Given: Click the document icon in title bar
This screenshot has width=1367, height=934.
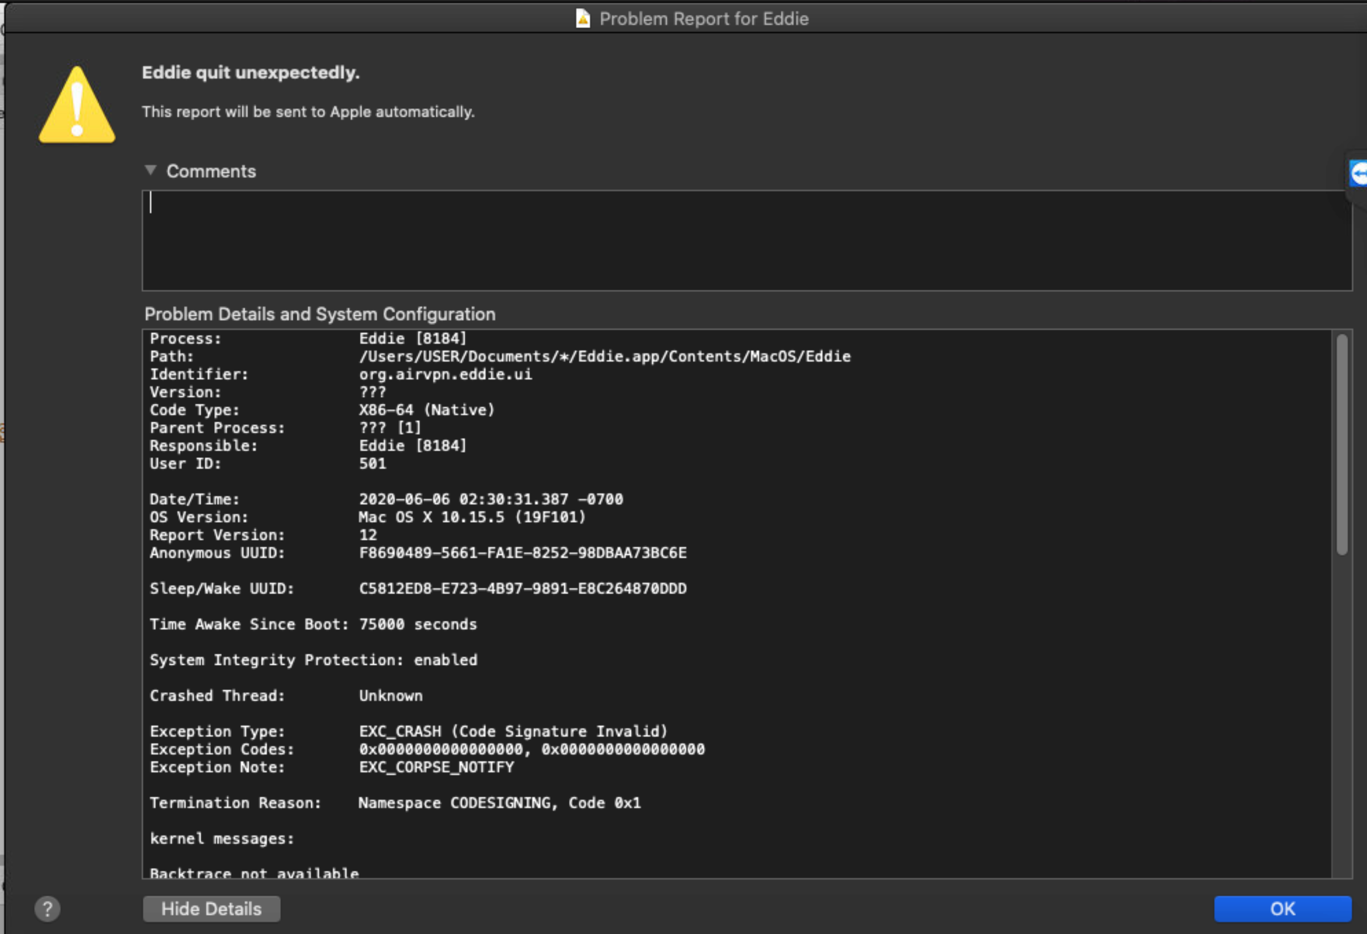Looking at the screenshot, I should tap(582, 18).
